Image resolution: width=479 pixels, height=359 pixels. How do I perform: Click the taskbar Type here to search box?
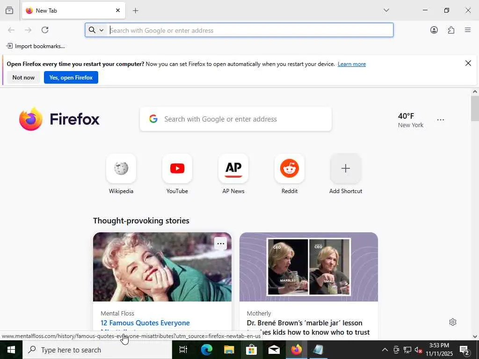coord(97,350)
